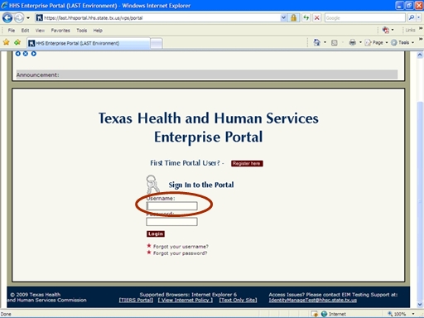Image resolution: width=424 pixels, height=318 pixels.
Task: Click the Add to Favorites icon
Action: (17, 42)
